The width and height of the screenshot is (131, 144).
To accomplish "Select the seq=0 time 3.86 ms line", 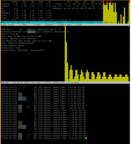I will click(43, 87).
